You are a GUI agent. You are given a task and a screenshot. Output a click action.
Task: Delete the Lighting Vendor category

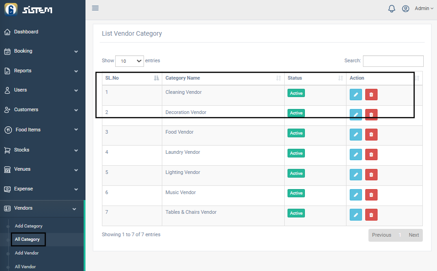[371, 174]
